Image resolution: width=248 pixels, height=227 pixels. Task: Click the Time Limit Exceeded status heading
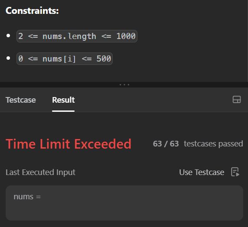(69, 144)
